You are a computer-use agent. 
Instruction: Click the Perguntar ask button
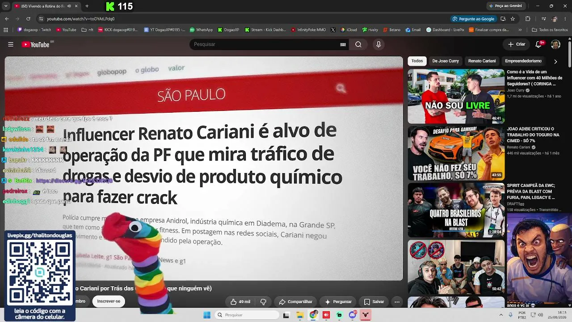click(x=338, y=302)
